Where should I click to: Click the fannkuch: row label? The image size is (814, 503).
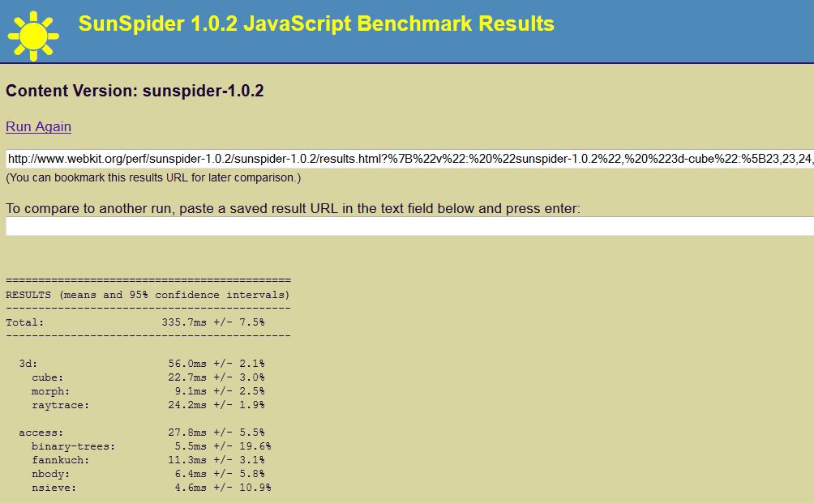(60, 460)
